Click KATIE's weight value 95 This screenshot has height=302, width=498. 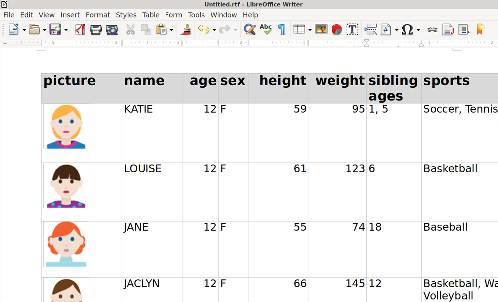tap(358, 109)
